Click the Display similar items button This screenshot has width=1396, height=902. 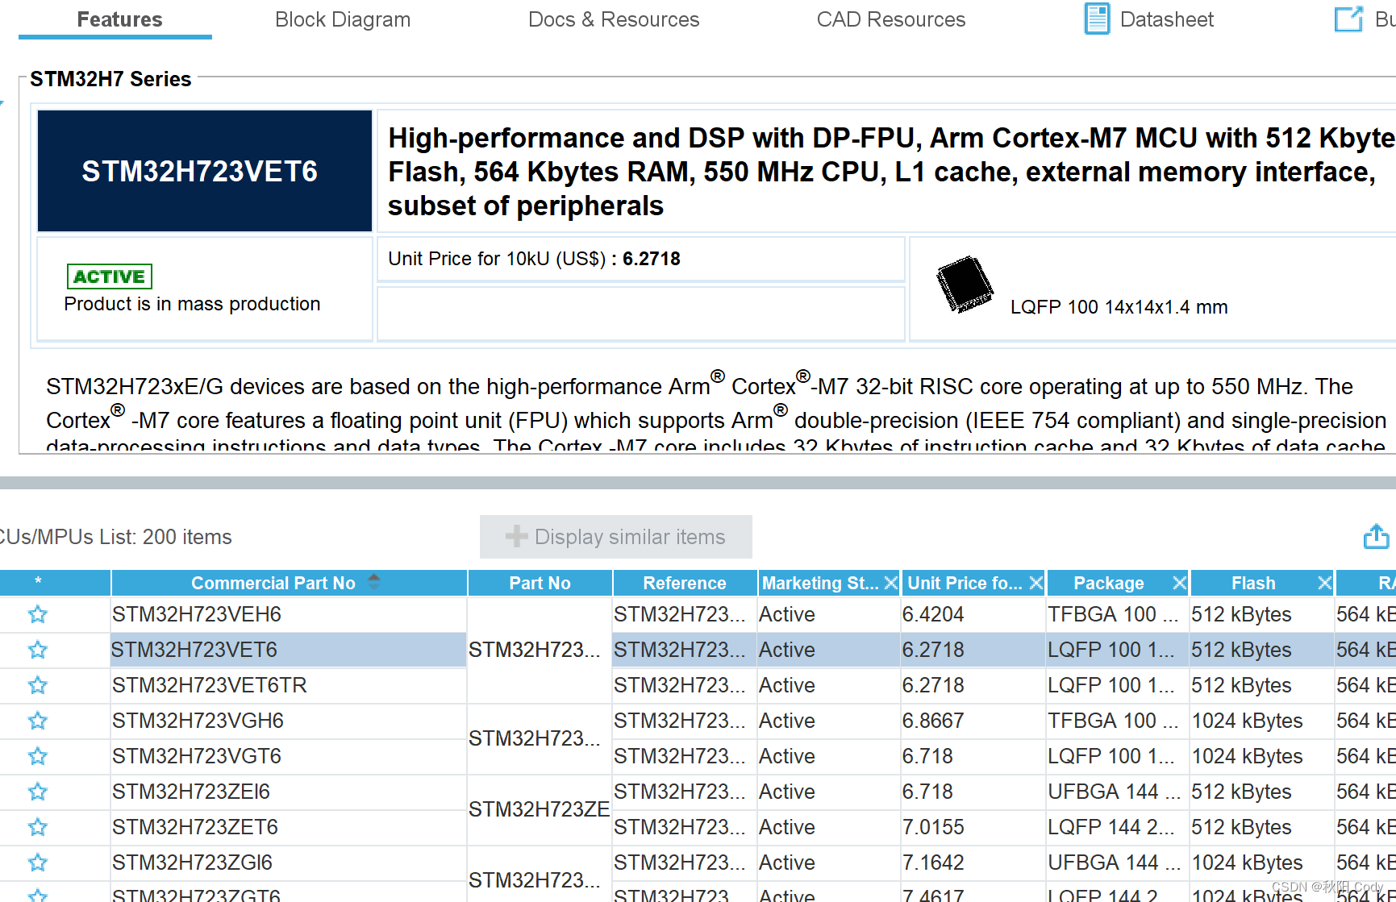615,536
